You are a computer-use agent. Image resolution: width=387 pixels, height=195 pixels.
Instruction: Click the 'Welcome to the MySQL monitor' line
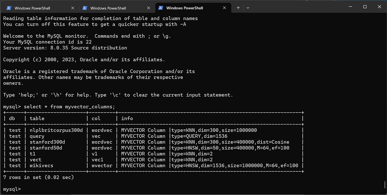87,36
